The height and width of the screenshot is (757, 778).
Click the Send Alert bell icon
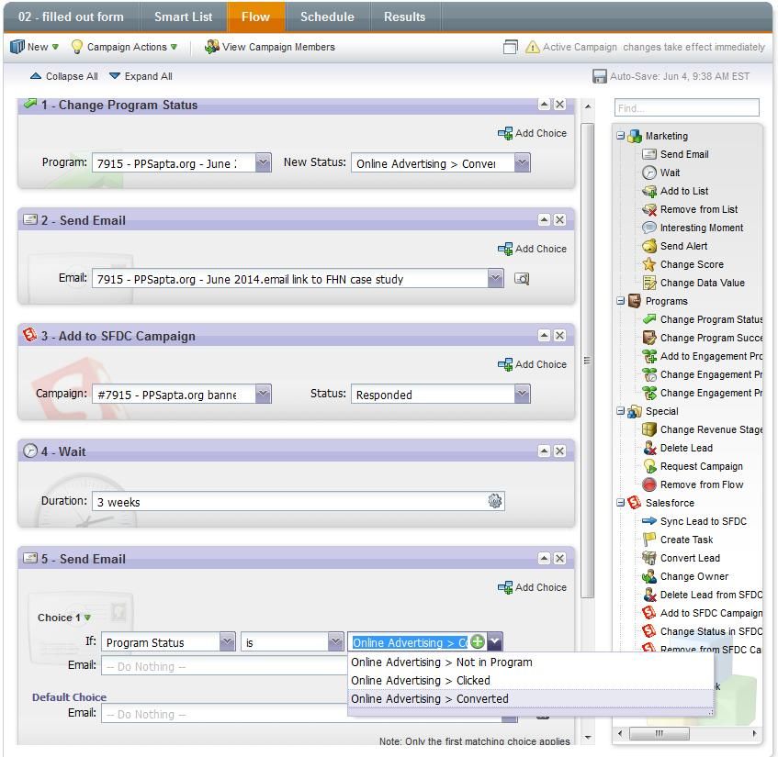click(x=649, y=246)
